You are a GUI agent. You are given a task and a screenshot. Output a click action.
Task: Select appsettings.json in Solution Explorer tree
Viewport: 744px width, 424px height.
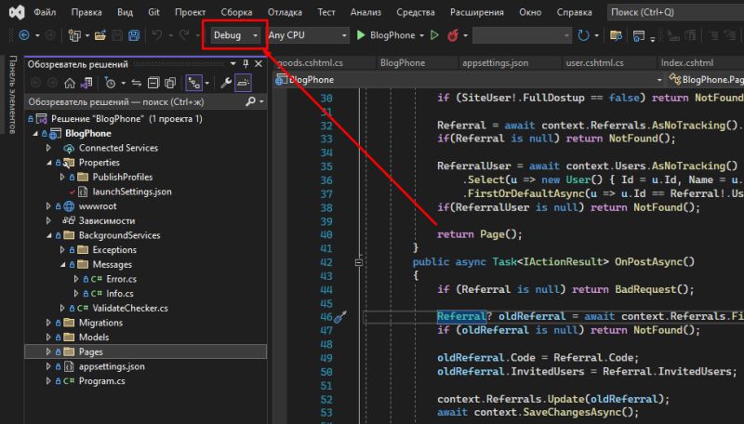(x=112, y=366)
